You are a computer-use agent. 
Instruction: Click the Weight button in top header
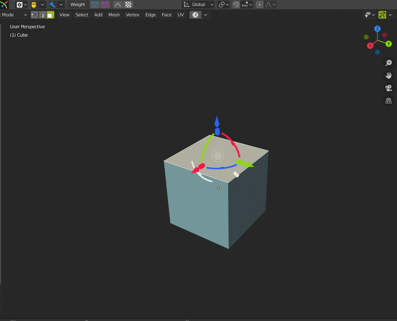(x=78, y=5)
